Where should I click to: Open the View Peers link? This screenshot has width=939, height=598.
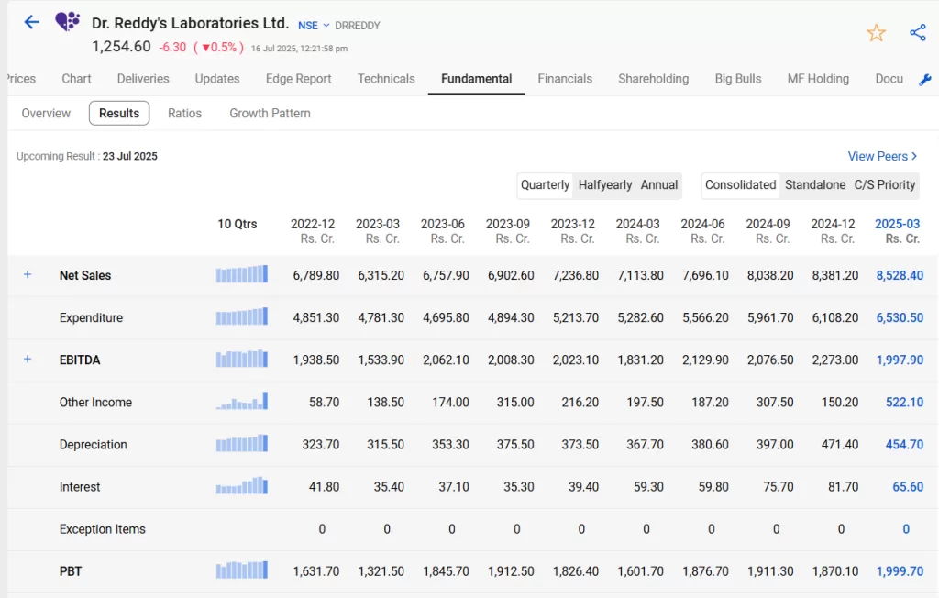(x=882, y=156)
